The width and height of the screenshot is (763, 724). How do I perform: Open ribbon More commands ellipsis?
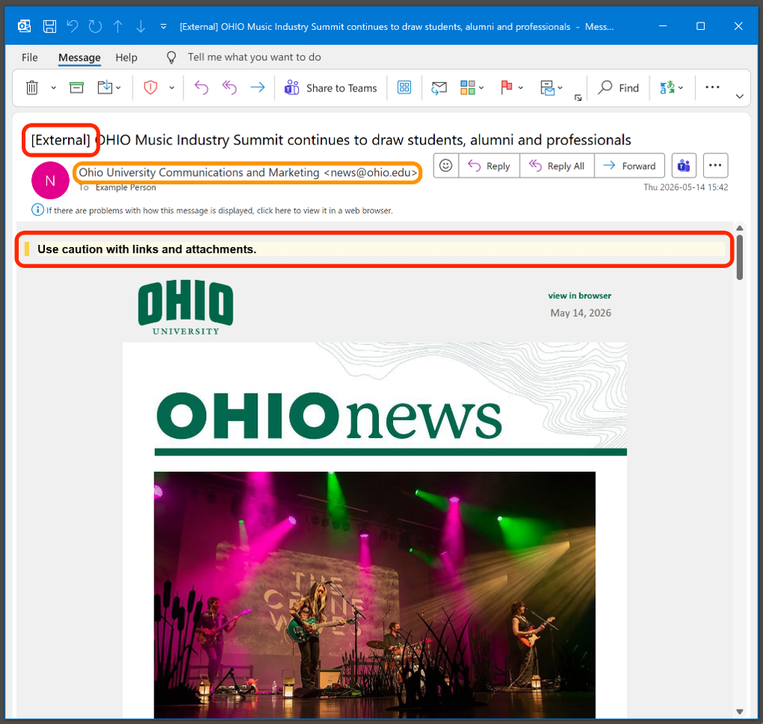712,87
